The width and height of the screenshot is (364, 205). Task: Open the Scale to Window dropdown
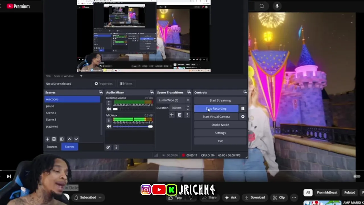tap(81, 76)
